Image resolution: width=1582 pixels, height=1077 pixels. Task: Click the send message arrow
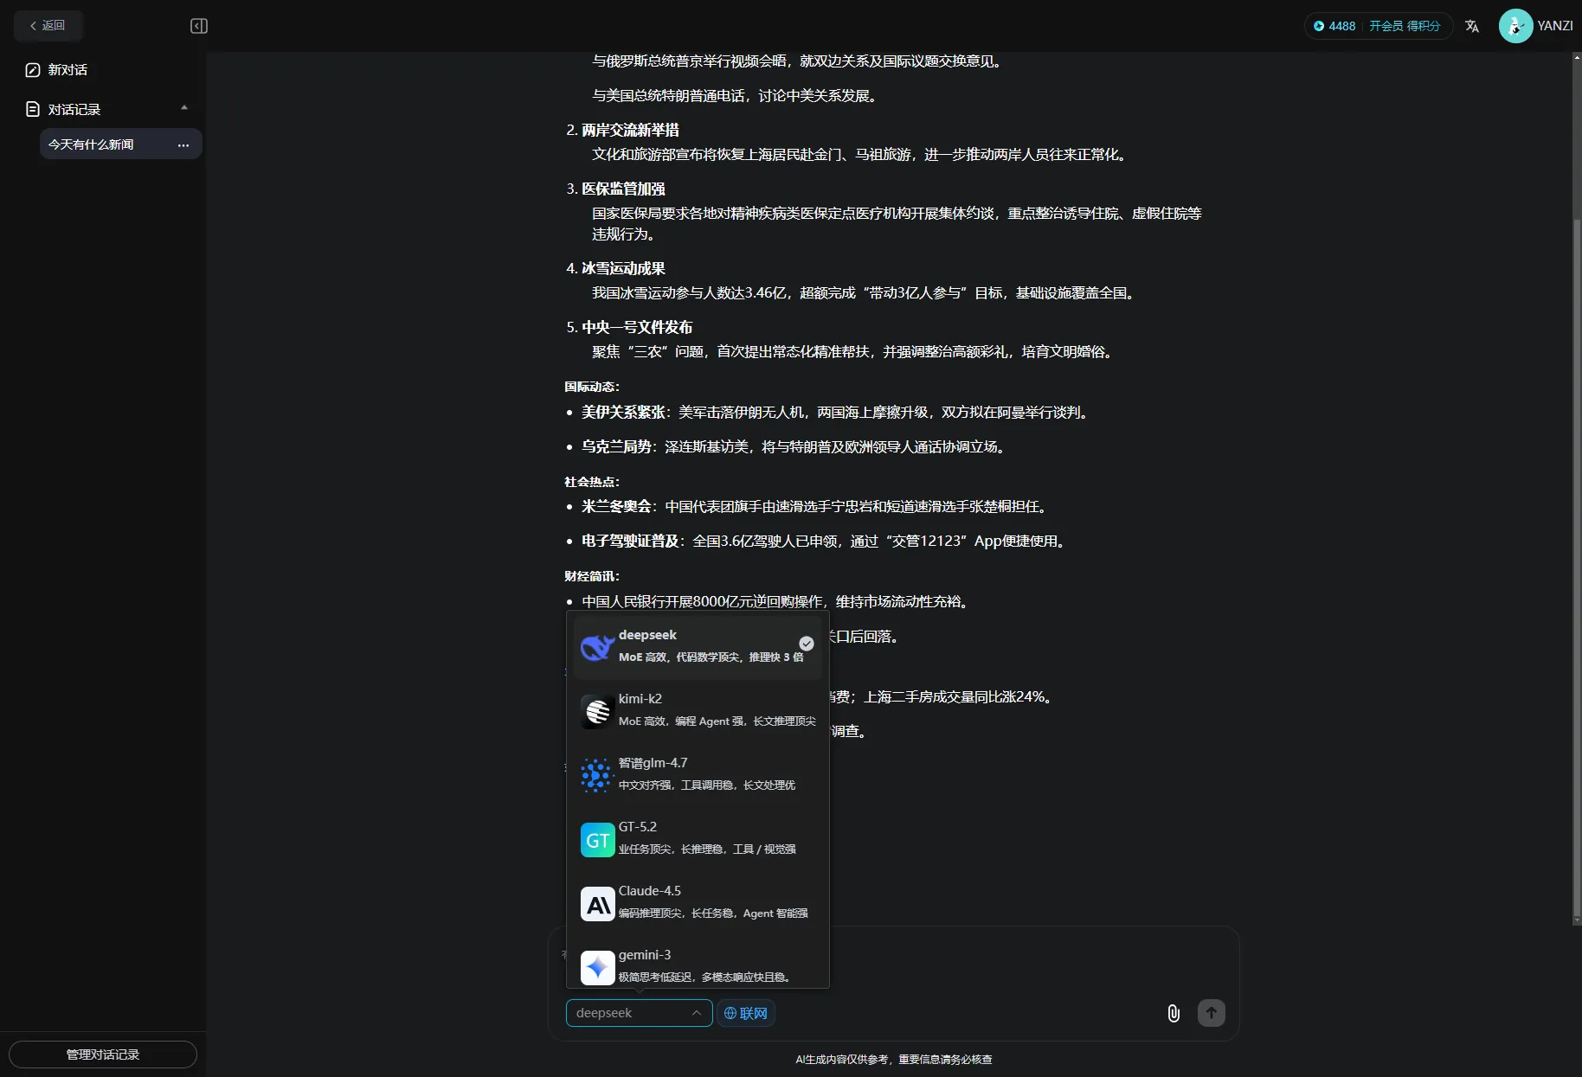coord(1211,1013)
